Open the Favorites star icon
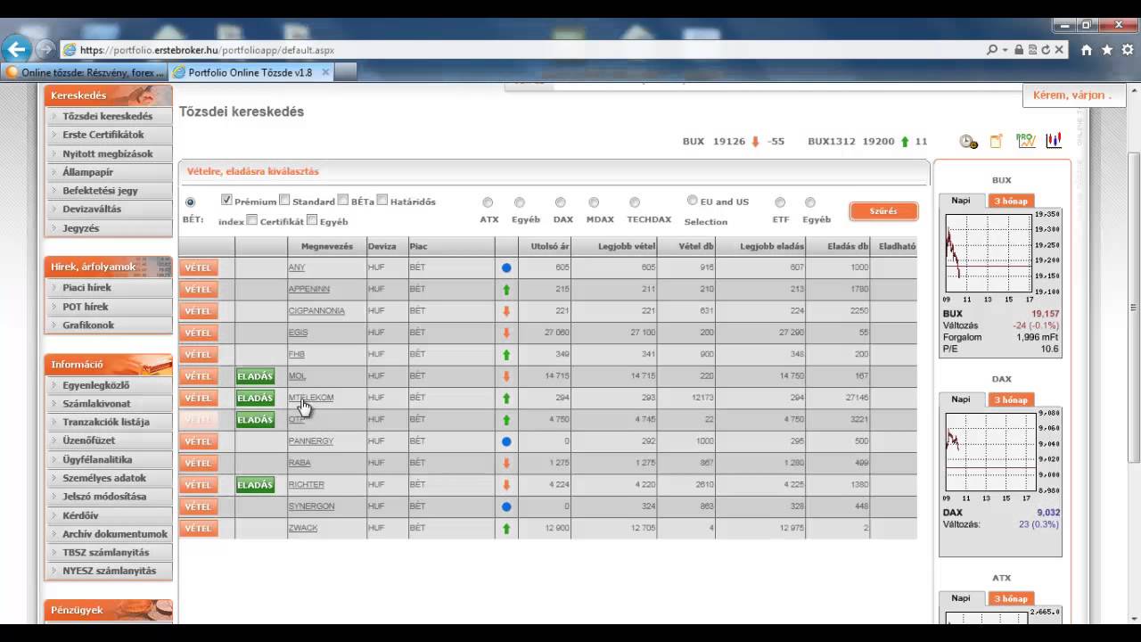This screenshot has width=1141, height=642. pyautogui.click(x=1107, y=50)
